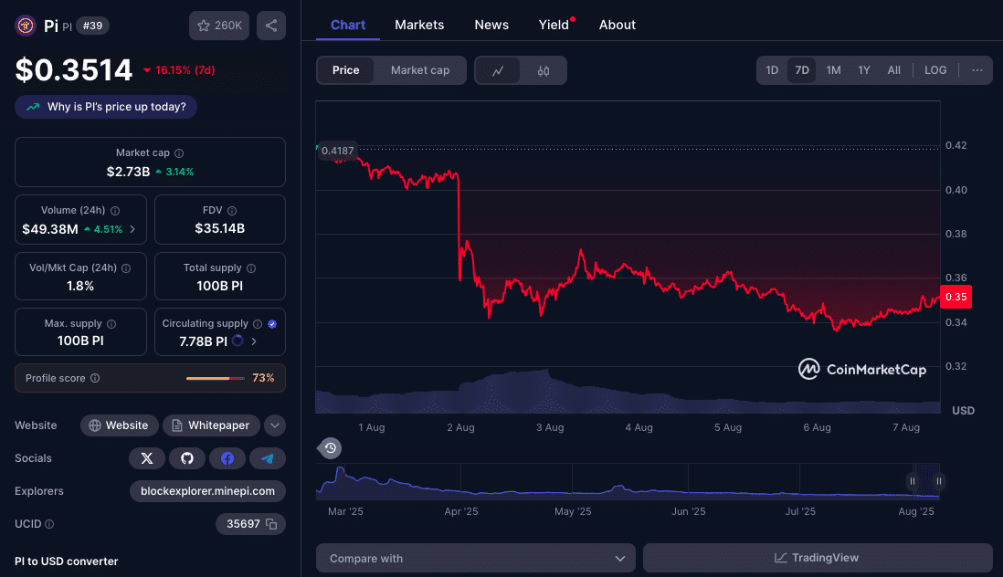Screen dimensions: 1003x577
Task: Click the PI to USD converter heading
Action: [67, 561]
